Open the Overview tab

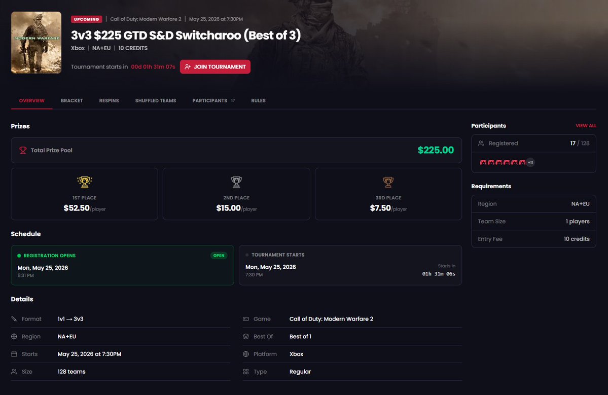(32, 100)
